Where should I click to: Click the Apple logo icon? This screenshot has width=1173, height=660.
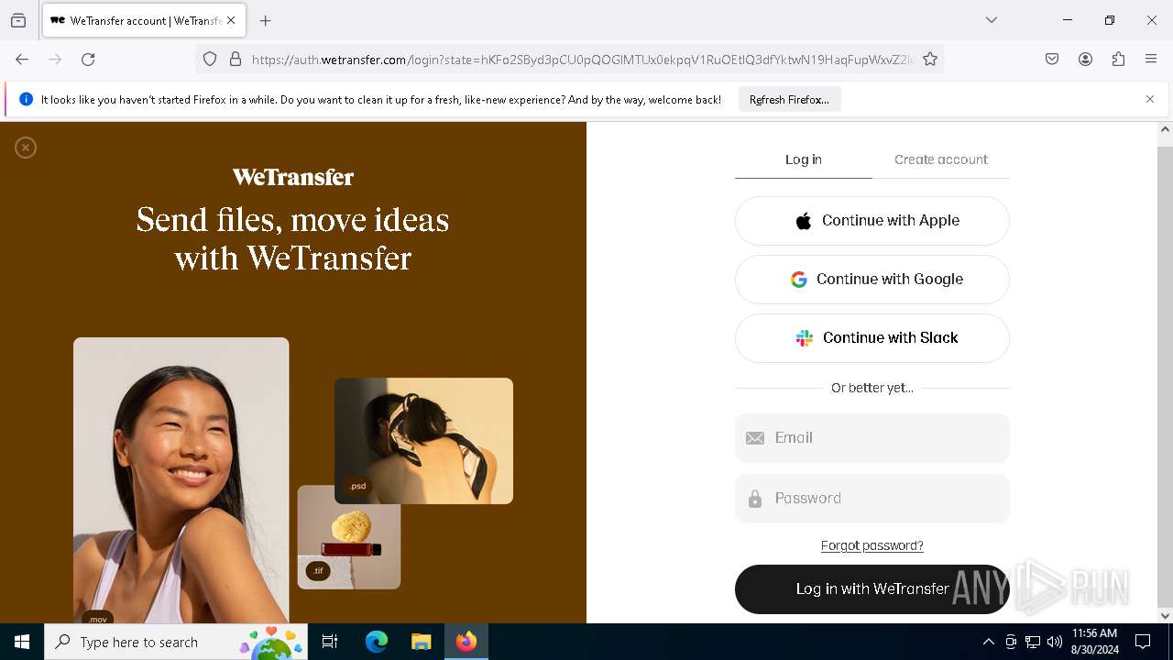point(804,221)
